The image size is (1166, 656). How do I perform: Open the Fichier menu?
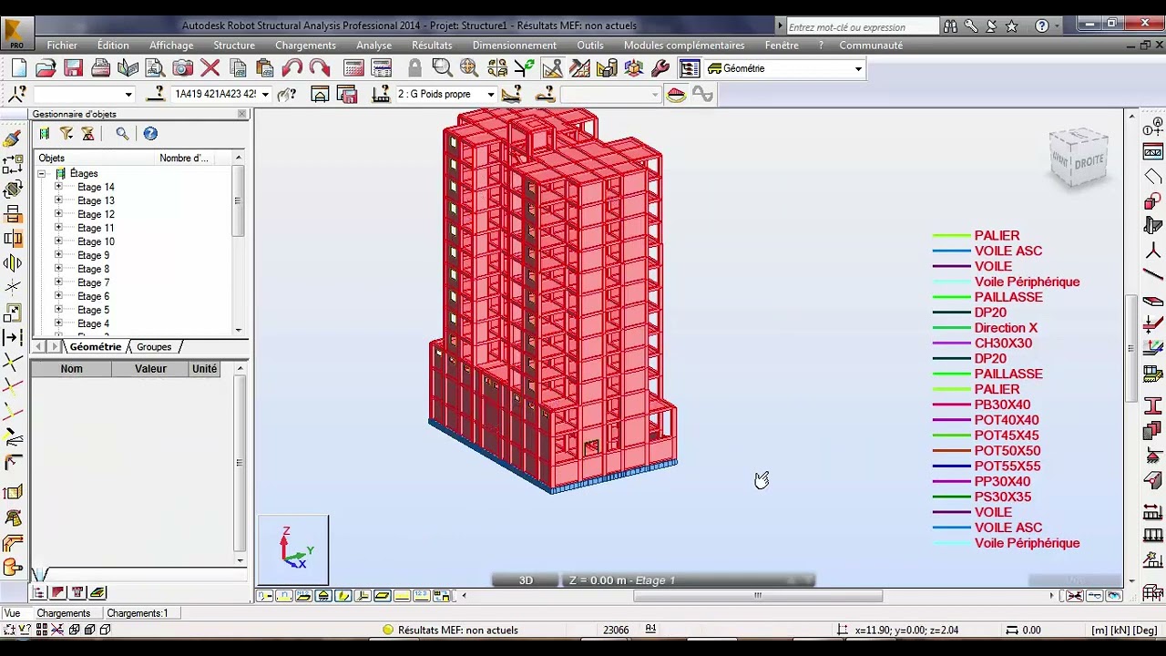coord(62,45)
